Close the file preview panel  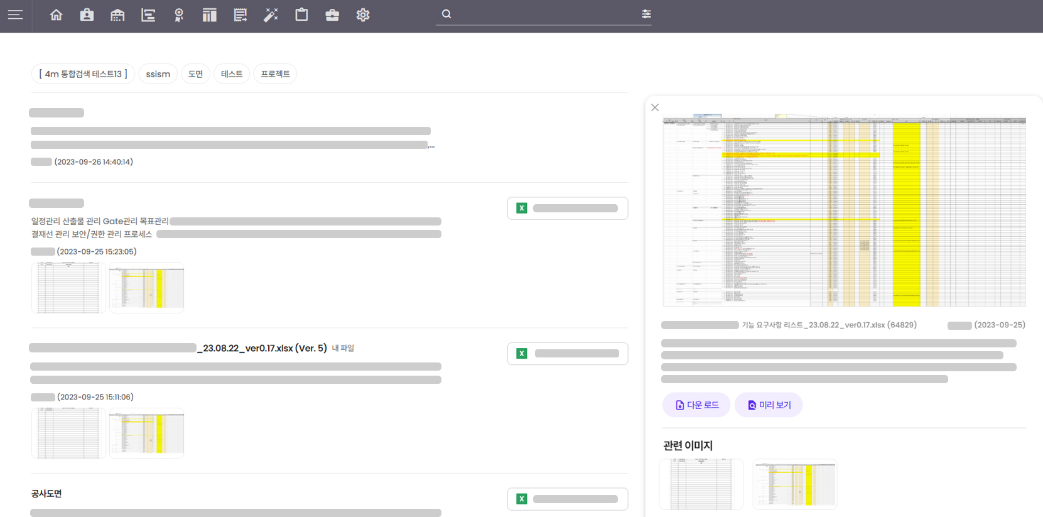coord(655,107)
